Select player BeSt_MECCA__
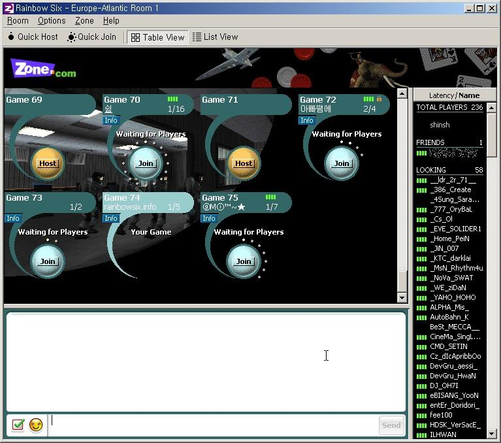Image resolution: width=501 pixels, height=443 pixels. pyautogui.click(x=455, y=327)
